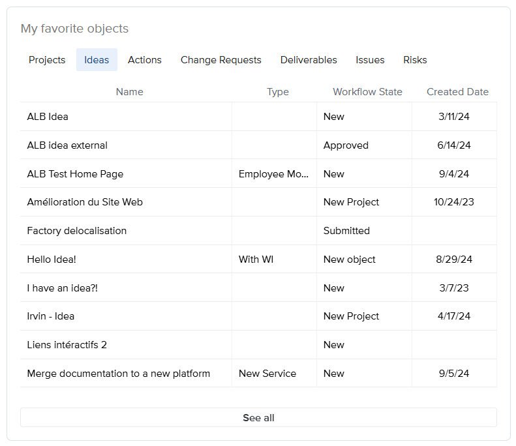
Task: Open the ALB Idea entry
Action: click(48, 117)
